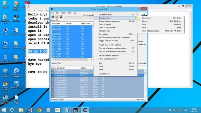Click the Cheat Engine logo in its title bar

click(52, 9)
